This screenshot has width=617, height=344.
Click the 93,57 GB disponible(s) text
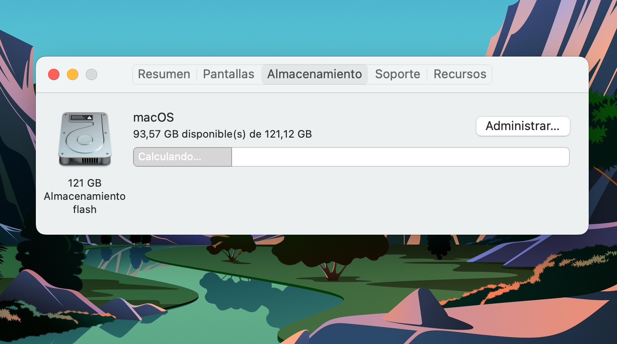pos(190,134)
